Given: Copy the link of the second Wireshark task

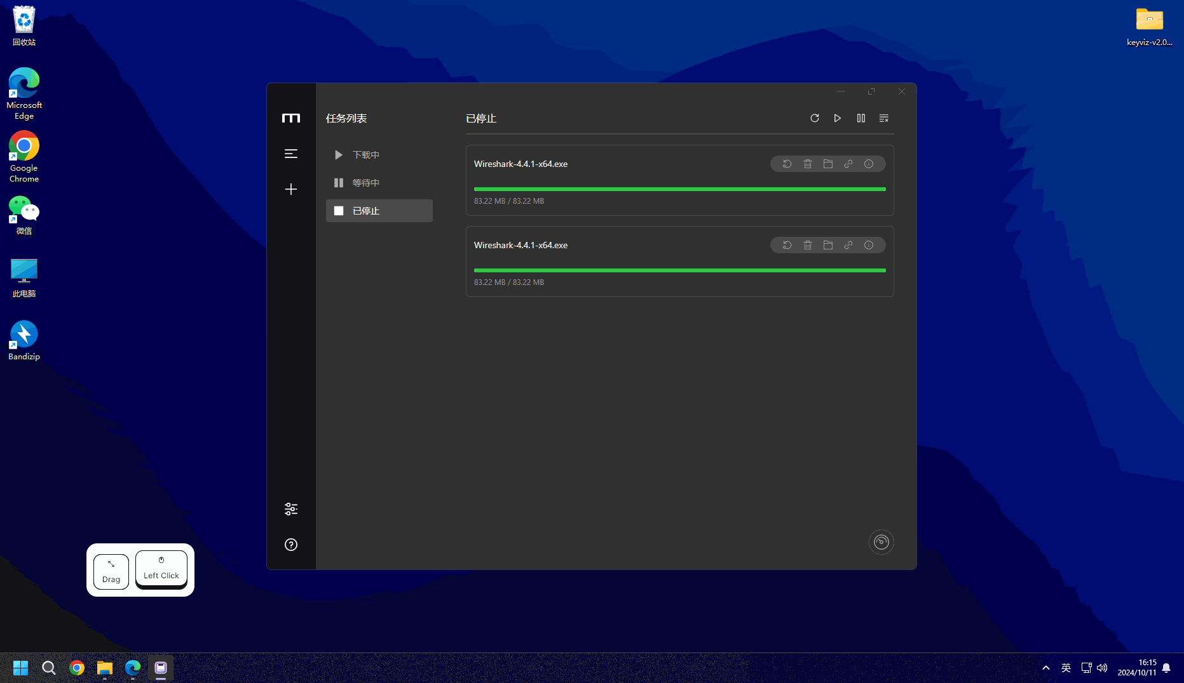Looking at the screenshot, I should (848, 245).
